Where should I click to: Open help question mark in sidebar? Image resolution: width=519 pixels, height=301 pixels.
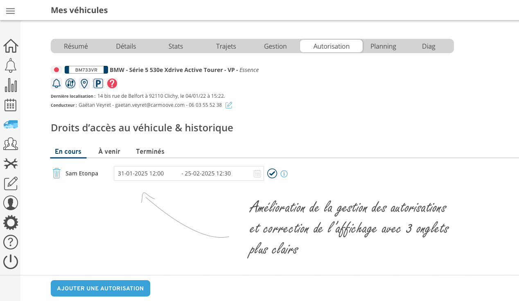[x=11, y=242]
